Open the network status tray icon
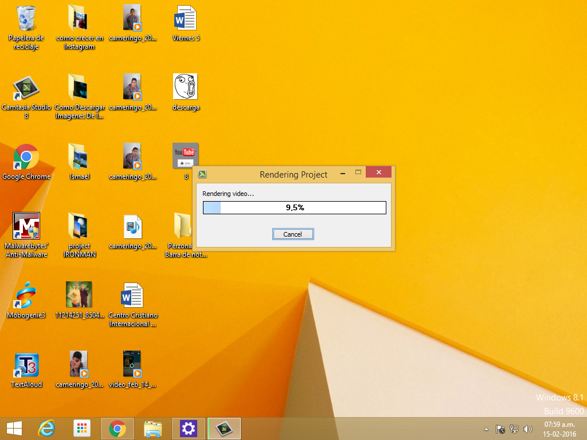Image resolution: width=587 pixels, height=440 pixels. tap(514, 429)
